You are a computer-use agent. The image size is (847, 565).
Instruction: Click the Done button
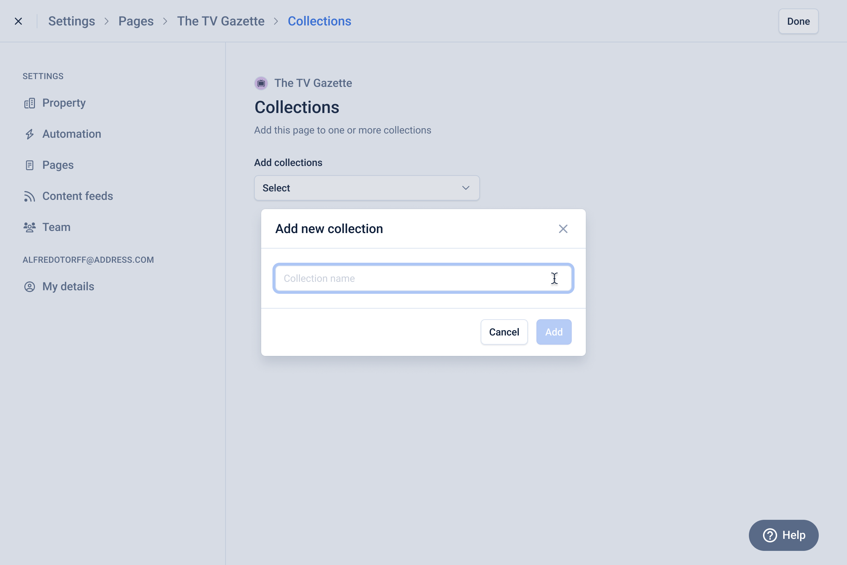pos(798,21)
